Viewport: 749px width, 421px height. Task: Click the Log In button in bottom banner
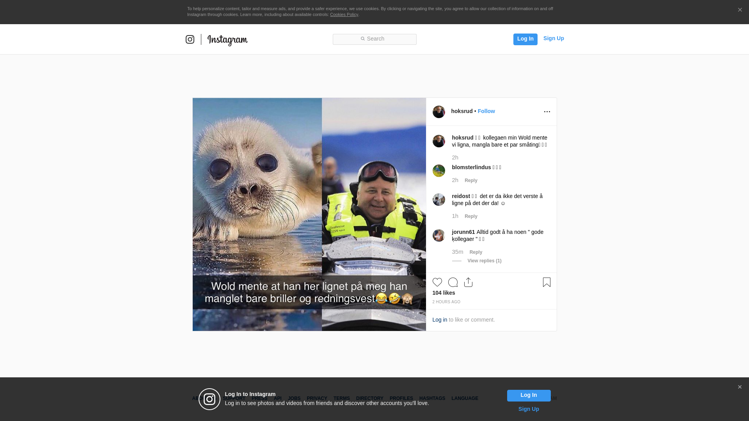click(x=529, y=396)
